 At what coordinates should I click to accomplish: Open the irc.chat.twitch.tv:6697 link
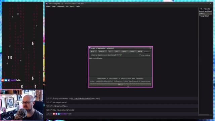pyautogui.click(x=81, y=98)
